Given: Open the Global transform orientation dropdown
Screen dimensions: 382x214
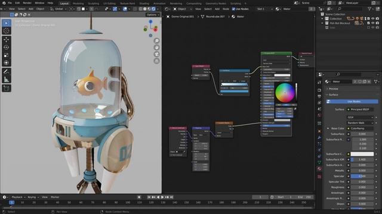Looking at the screenshot, I should coord(58,9).
